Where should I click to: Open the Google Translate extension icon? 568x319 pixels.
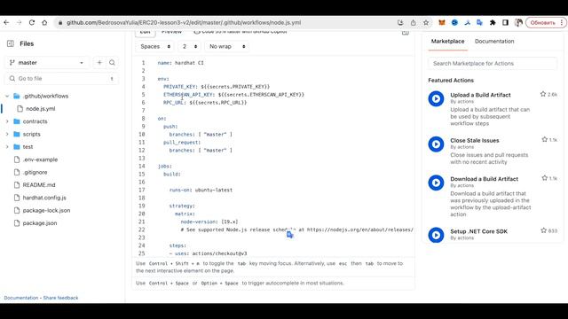(x=479, y=22)
